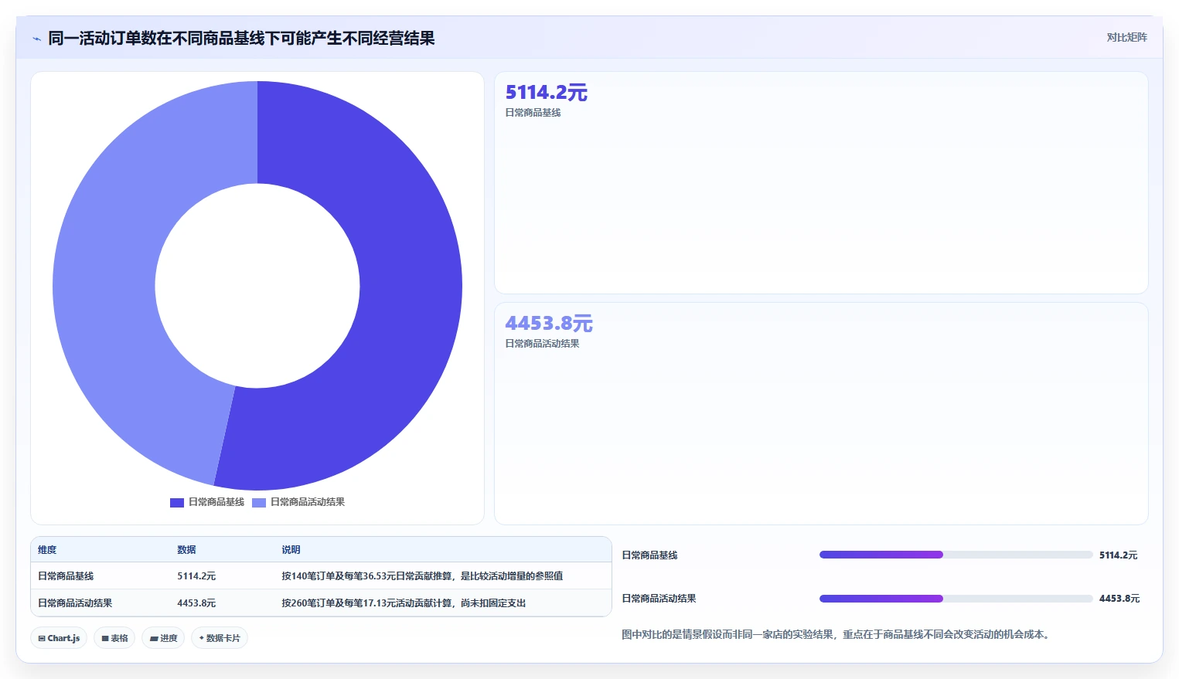
Task: Click the 日常商品活动结果 progress bar
Action: (x=956, y=599)
